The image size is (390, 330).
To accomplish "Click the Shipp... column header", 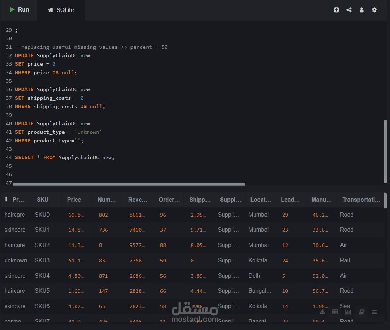I will (x=200, y=200).
